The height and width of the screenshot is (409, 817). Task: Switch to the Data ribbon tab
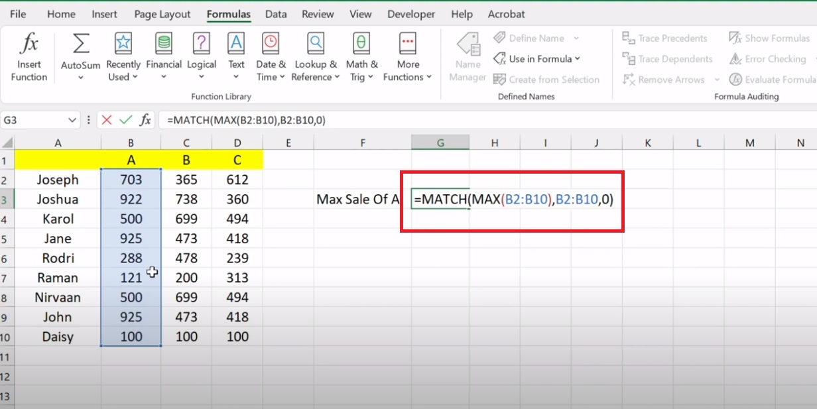tap(275, 13)
